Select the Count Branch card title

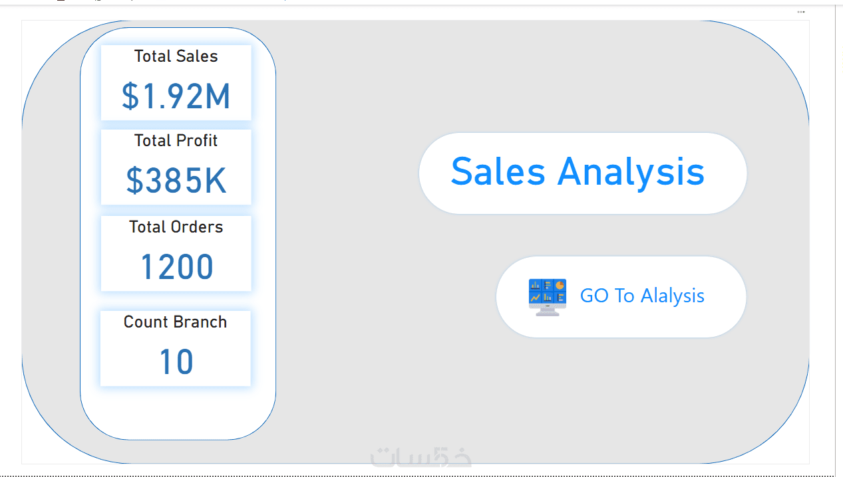pyautogui.click(x=175, y=322)
